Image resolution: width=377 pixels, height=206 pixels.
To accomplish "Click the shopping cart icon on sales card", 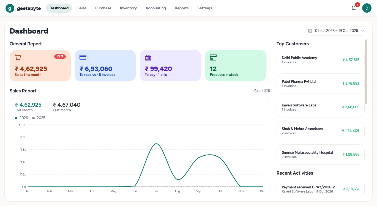I will point(18,57).
